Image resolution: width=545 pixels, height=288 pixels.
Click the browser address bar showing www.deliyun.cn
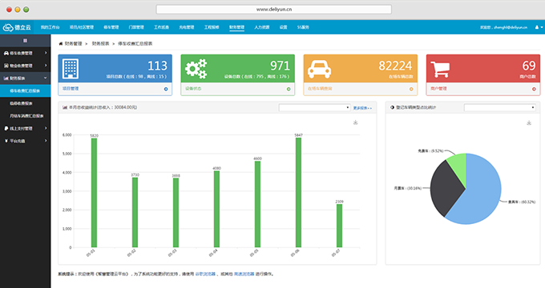click(274, 10)
